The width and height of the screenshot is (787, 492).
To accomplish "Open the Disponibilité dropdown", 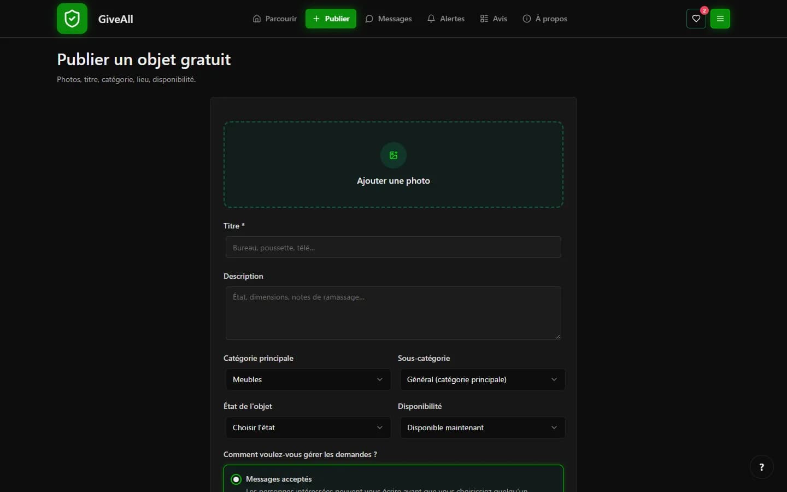I will click(x=483, y=427).
